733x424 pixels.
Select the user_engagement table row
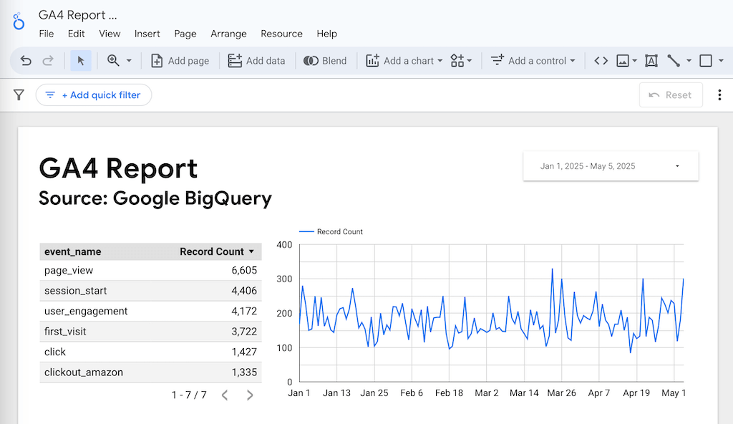click(150, 312)
